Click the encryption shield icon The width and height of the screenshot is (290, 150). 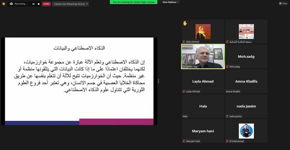[x=4, y=4]
